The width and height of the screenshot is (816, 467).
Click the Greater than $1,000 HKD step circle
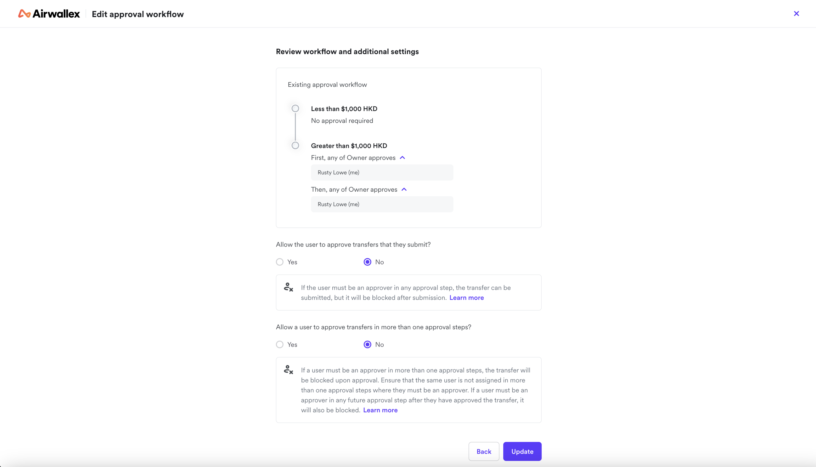295,146
